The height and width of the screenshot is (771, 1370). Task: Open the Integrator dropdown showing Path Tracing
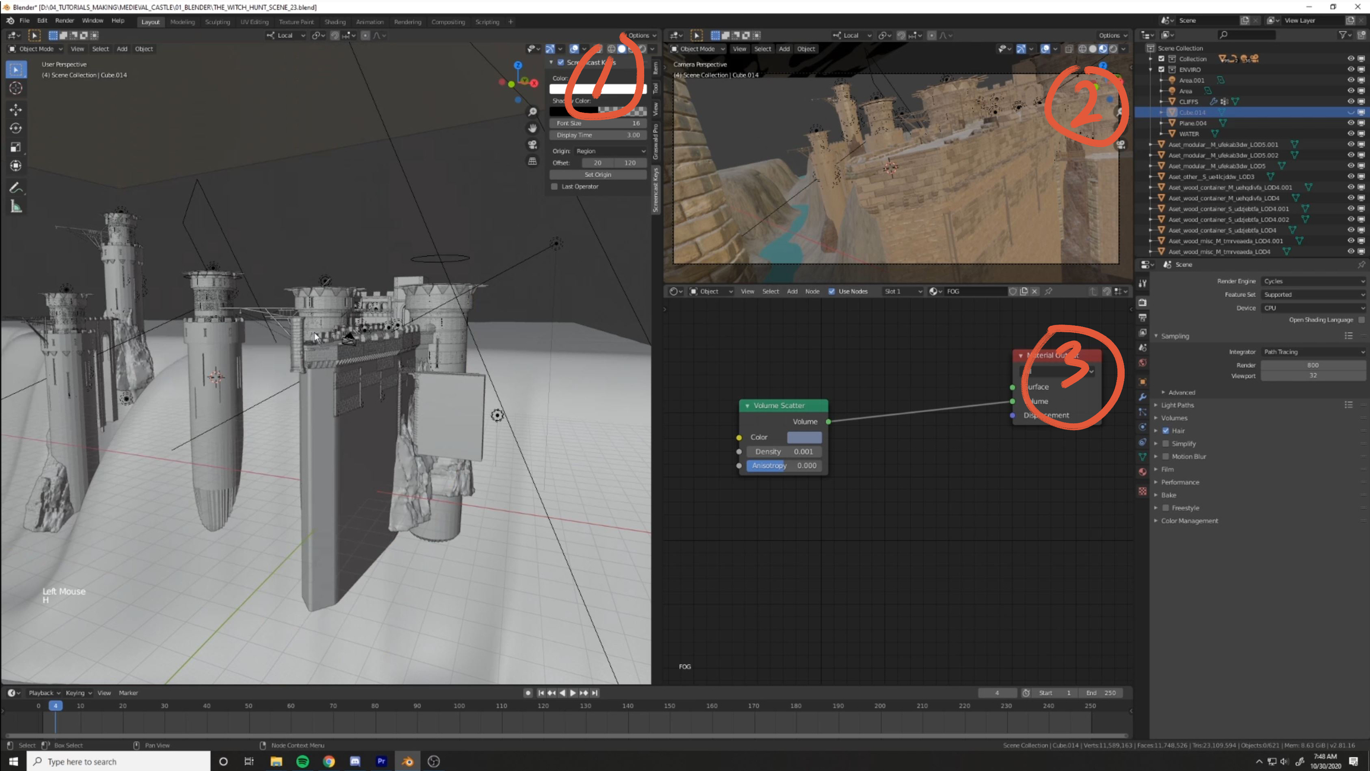pos(1313,352)
